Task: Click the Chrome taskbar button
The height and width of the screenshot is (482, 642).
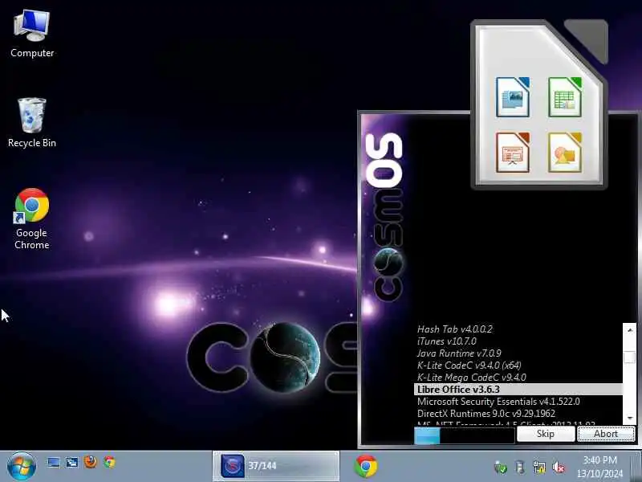Action: pos(366,466)
